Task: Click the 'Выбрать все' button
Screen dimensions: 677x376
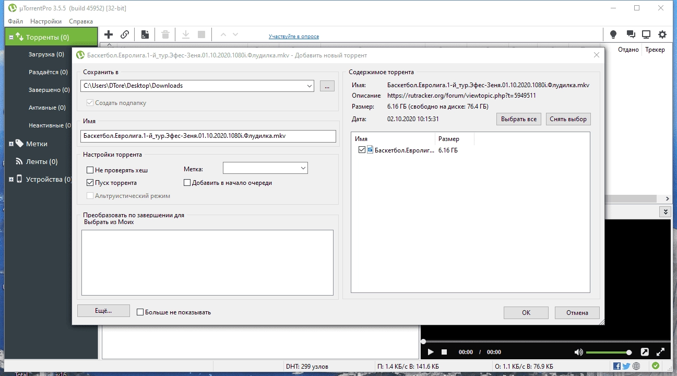Action: 518,119
